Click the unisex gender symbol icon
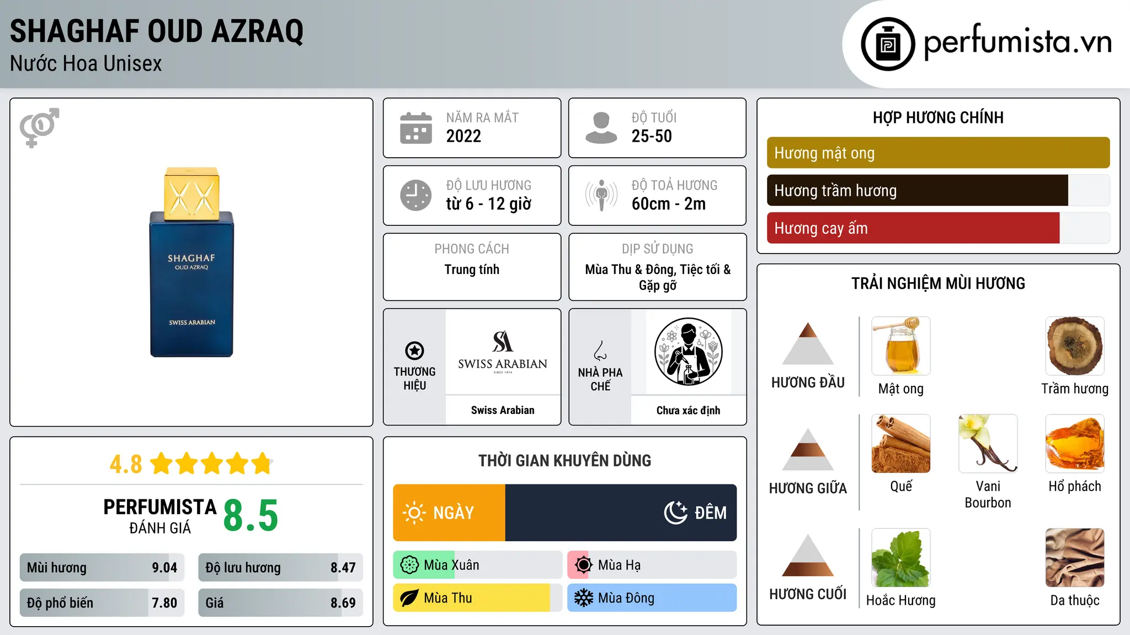The height and width of the screenshot is (635, 1130). [39, 127]
